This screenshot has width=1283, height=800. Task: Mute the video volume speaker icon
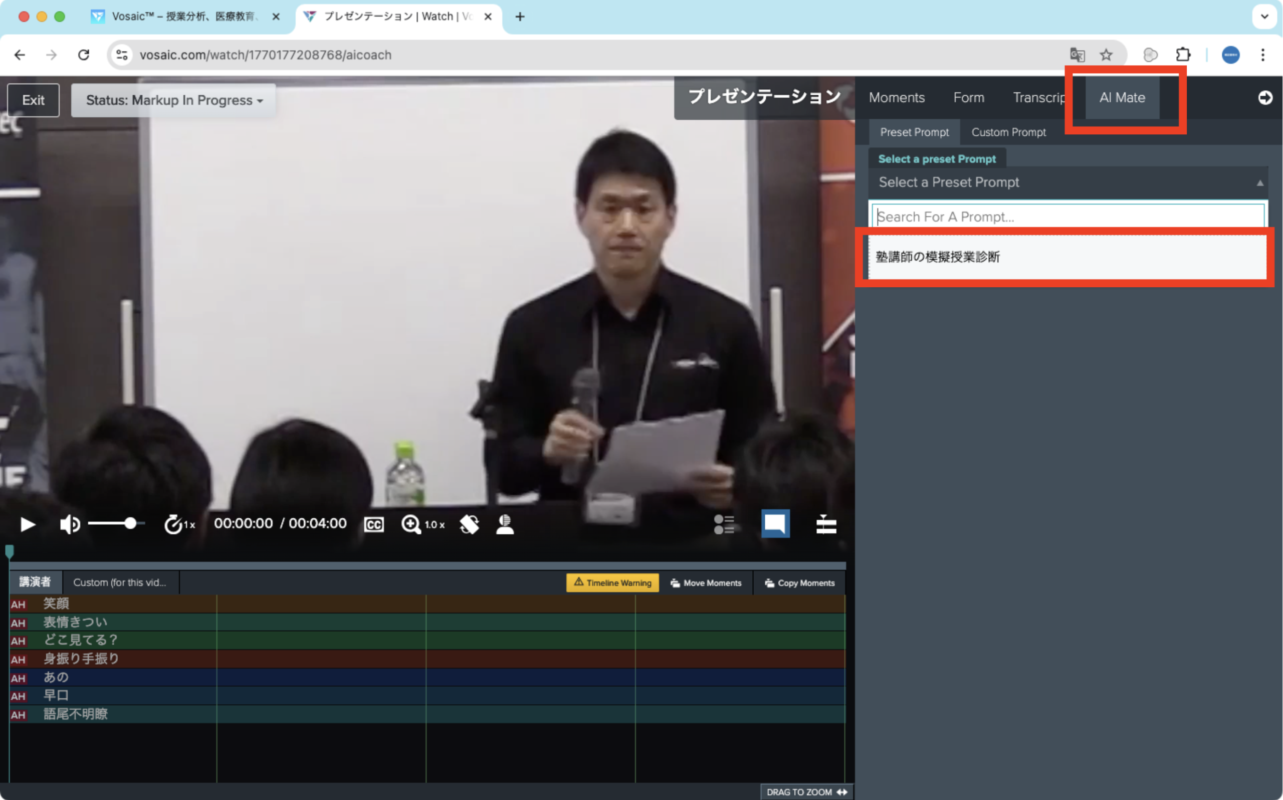(69, 524)
